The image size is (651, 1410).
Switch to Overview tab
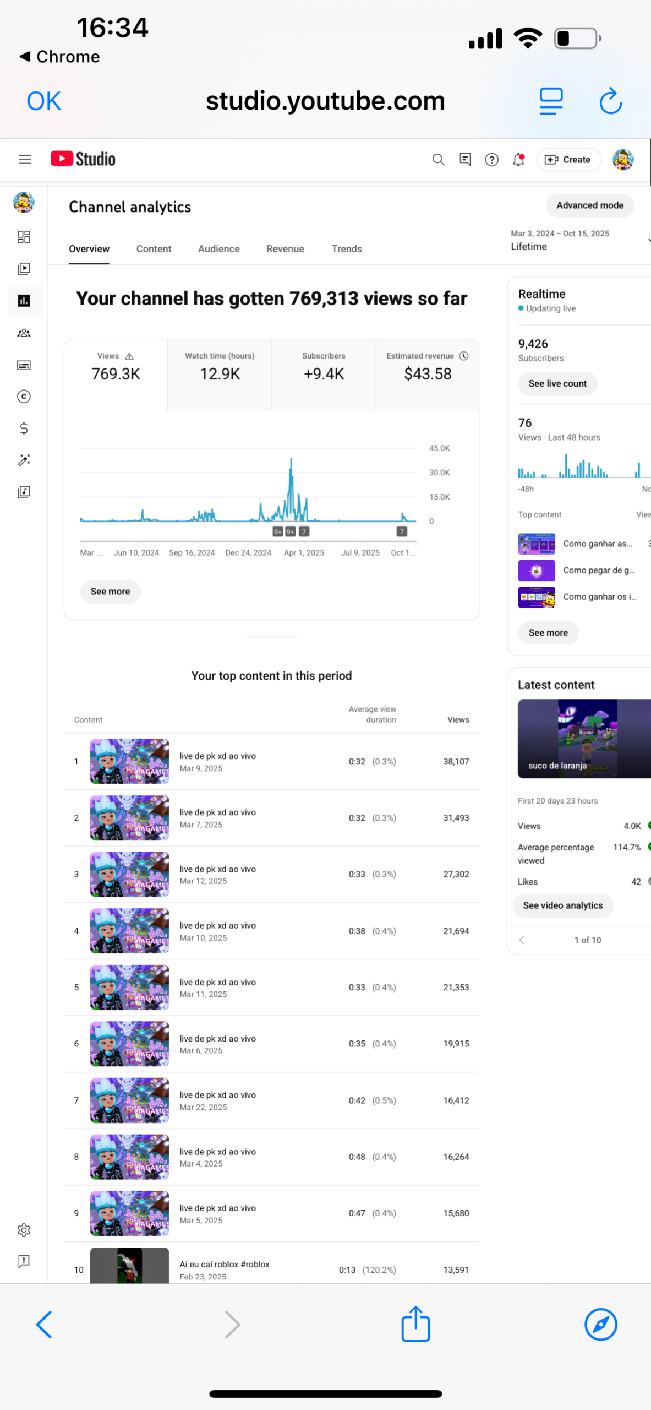(x=89, y=249)
